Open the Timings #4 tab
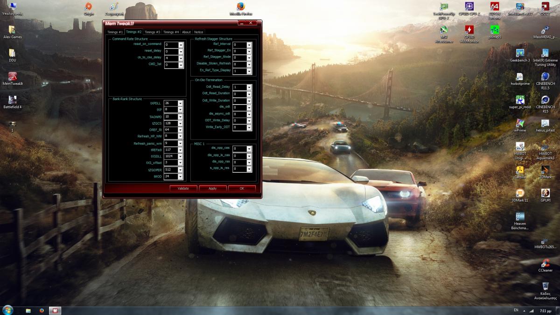The width and height of the screenshot is (560, 315). click(x=171, y=32)
